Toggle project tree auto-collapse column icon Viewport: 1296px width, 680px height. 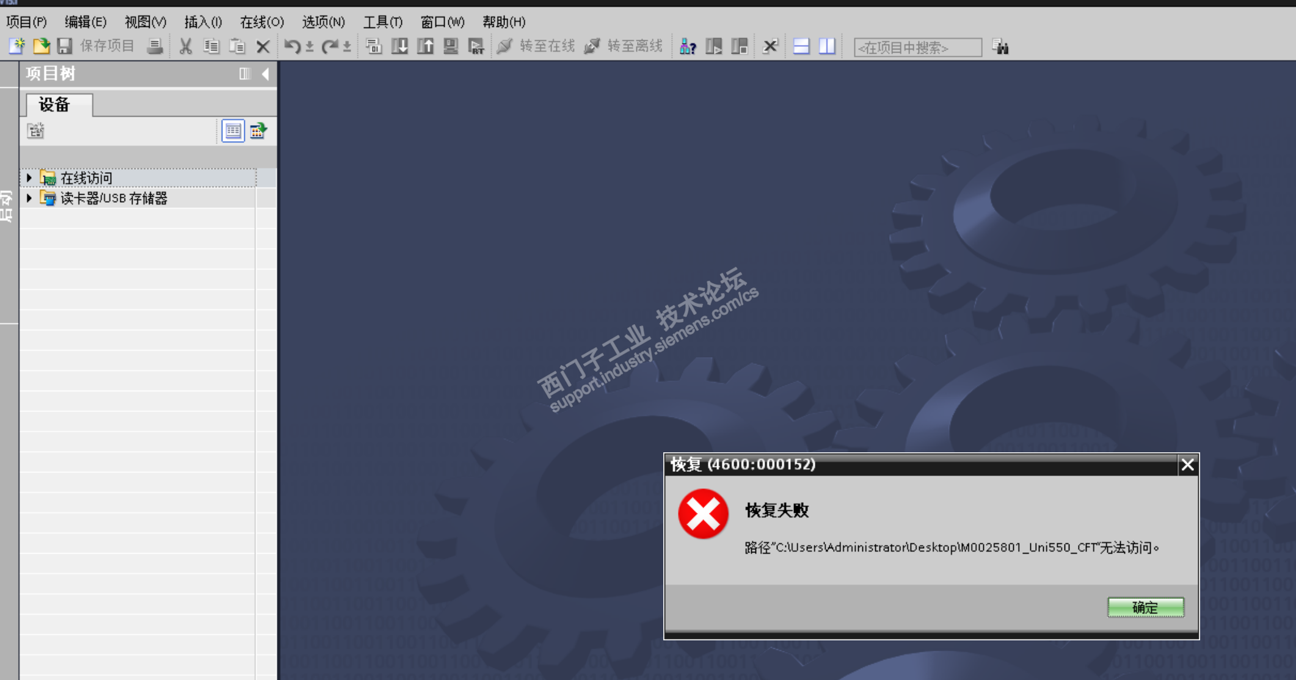coord(244,74)
